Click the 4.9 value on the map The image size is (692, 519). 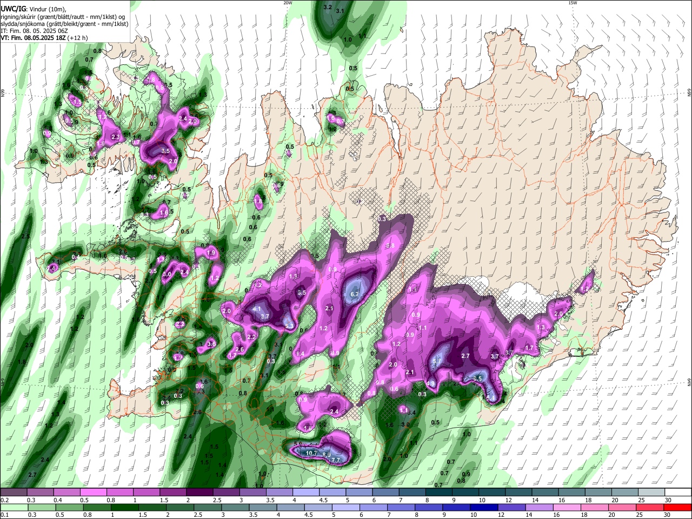(x=431, y=384)
